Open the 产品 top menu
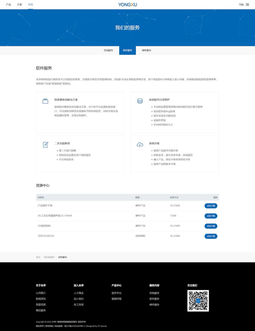The width and height of the screenshot is (255, 331). click(8, 5)
